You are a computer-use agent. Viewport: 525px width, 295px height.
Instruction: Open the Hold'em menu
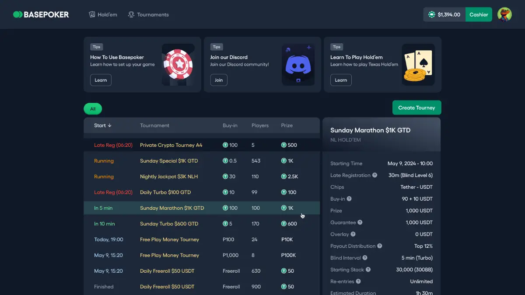[x=103, y=14]
